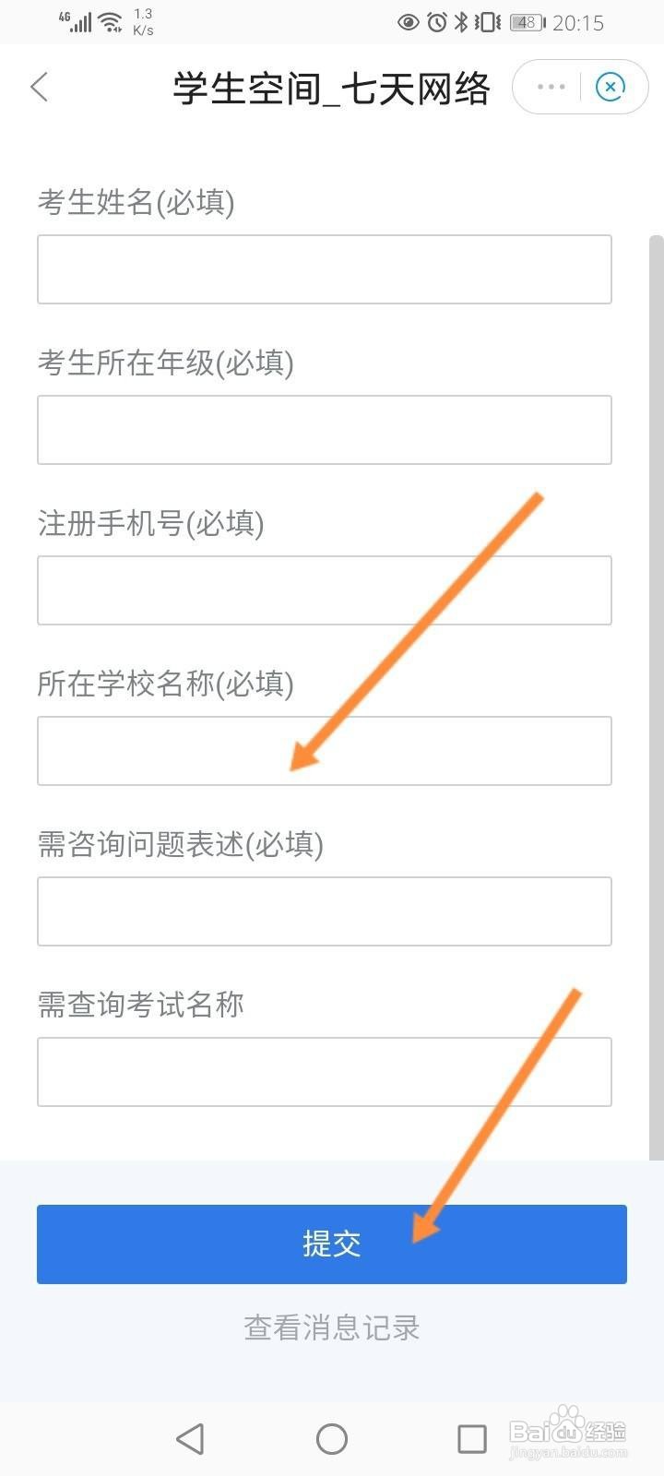Focus the 考生姓名 input field
The height and width of the screenshot is (1476, 664).
(325, 269)
